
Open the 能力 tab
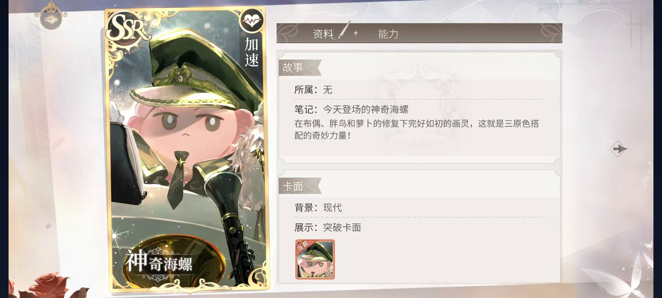[388, 34]
